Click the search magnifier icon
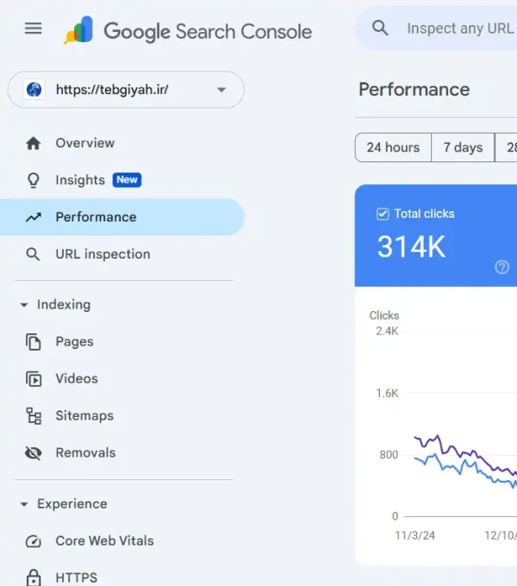 click(380, 28)
